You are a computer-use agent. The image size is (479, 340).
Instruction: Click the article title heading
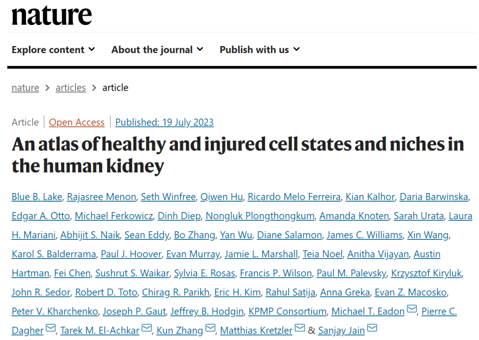pyautogui.click(x=237, y=155)
